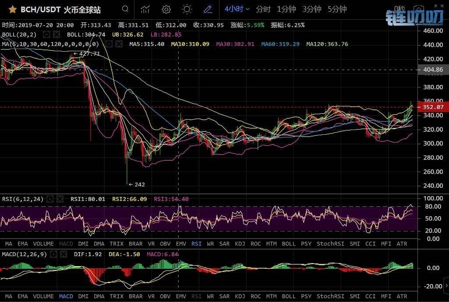Viewport: 449px width, 302px height.
Task: Select KDJ in the MACD panel's indicator tabs
Action: pos(240,296)
